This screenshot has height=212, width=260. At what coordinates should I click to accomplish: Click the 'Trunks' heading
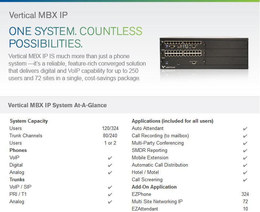click(17, 179)
